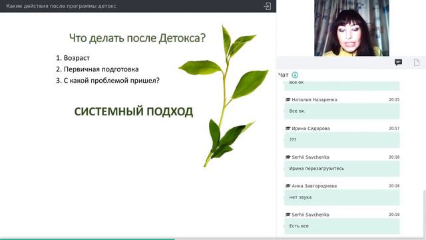The width and height of the screenshot is (426, 240).
Task: Click the presenter webcam video
Action: (351, 28)
